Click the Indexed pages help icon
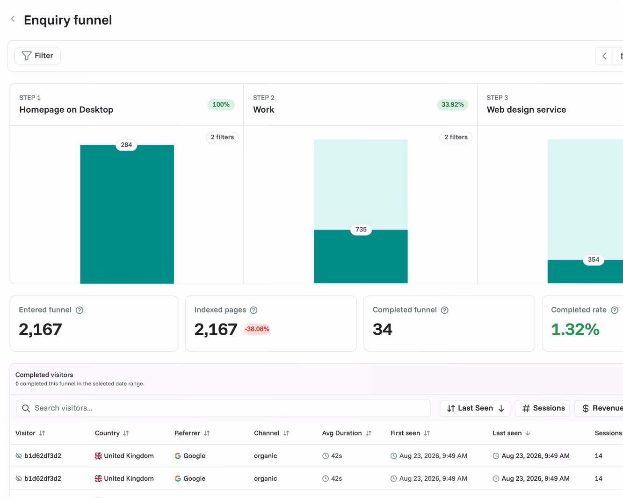Image resolution: width=623 pixels, height=498 pixels. [254, 310]
